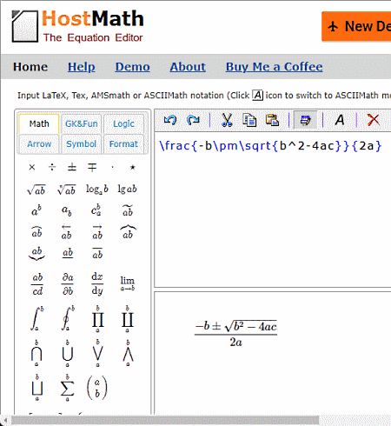Insert the plus-minus ± symbol

click(x=72, y=167)
